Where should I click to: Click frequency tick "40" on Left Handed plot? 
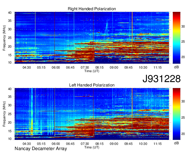pyautogui.click(x=10, y=89)
